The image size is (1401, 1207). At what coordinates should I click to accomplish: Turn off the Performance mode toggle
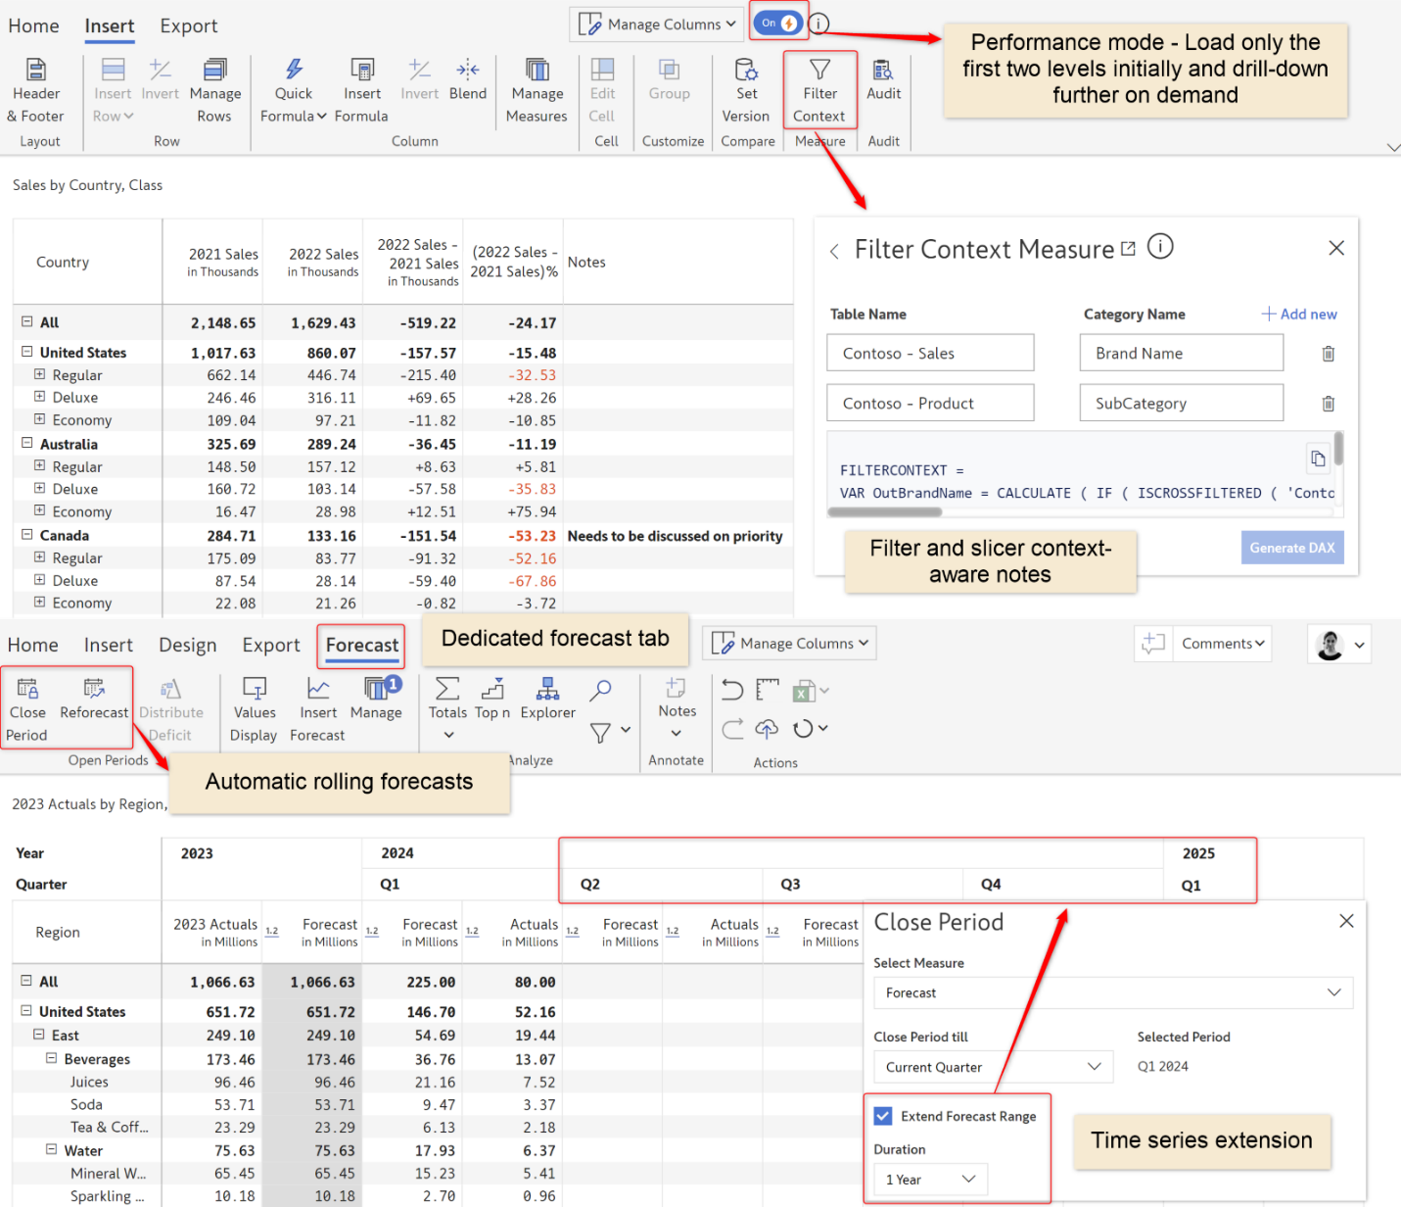point(778,22)
